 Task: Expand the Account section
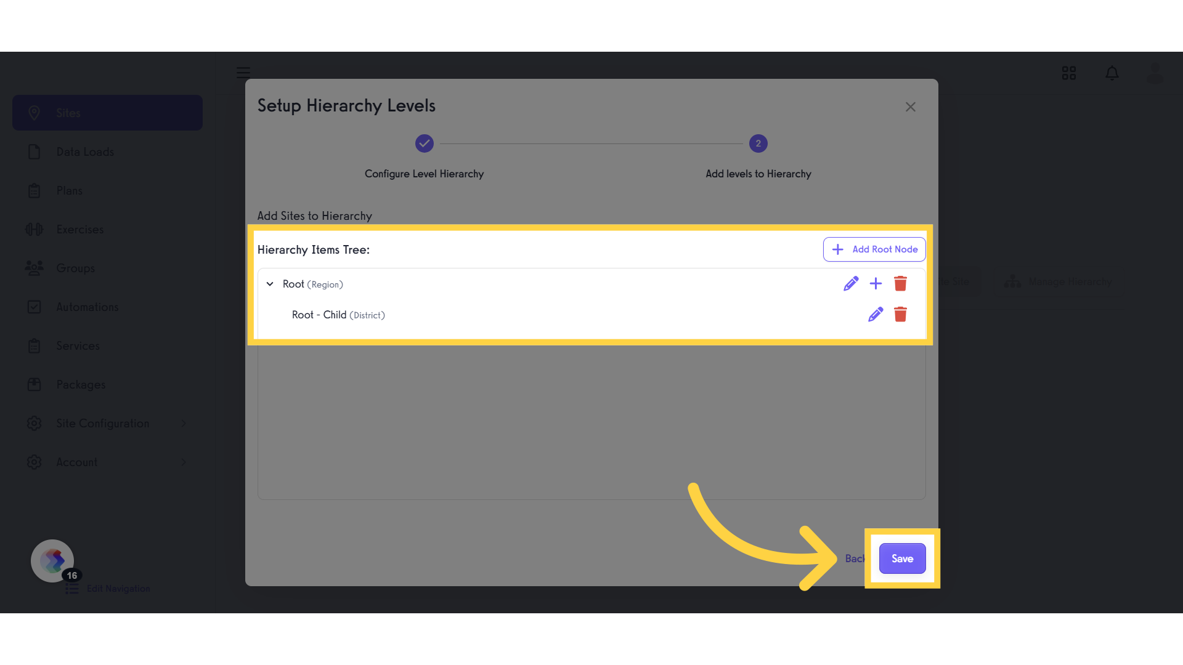pyautogui.click(x=76, y=462)
